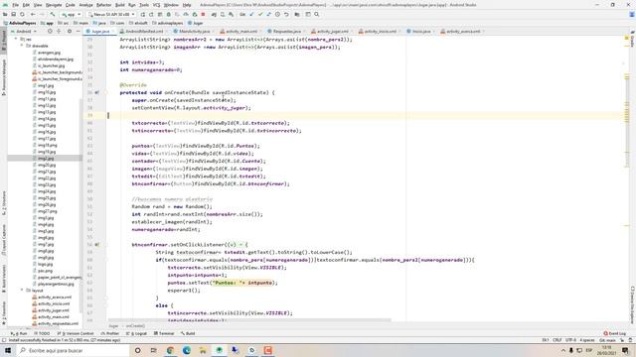Switch to the Respuestas.java tab
This screenshot has height=357, width=636.
[285, 31]
